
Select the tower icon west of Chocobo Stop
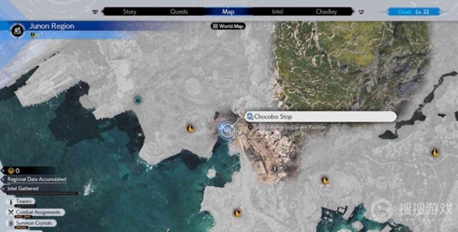pyautogui.click(x=190, y=129)
